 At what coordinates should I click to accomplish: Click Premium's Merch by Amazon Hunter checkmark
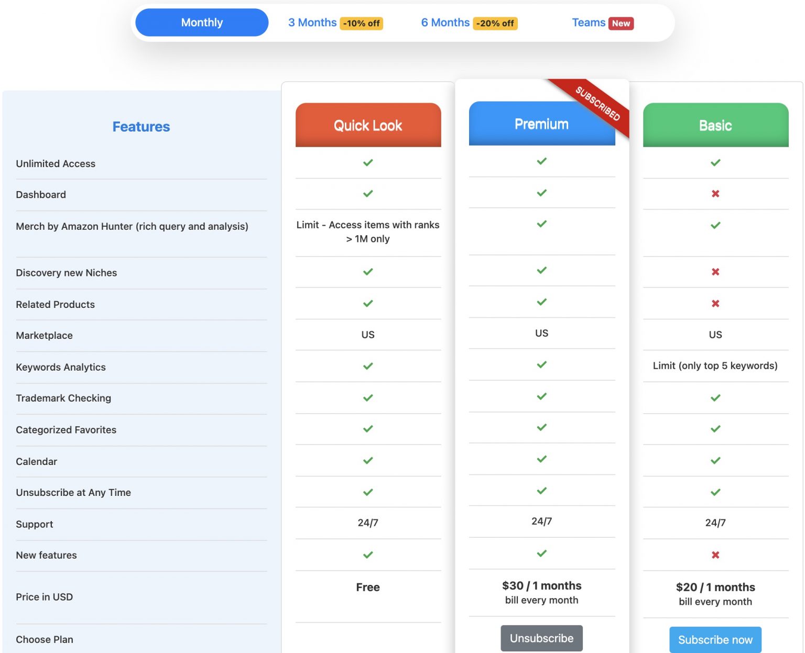(x=541, y=224)
